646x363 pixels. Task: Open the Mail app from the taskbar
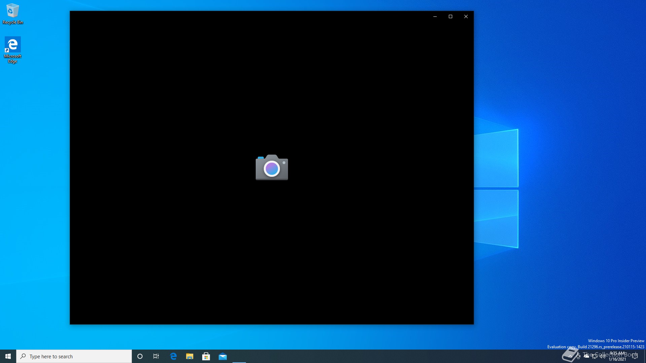click(x=223, y=356)
